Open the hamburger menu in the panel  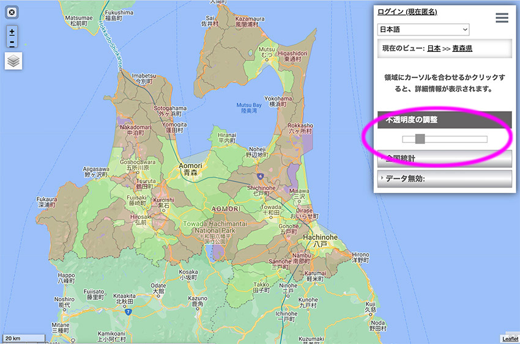[x=502, y=18]
